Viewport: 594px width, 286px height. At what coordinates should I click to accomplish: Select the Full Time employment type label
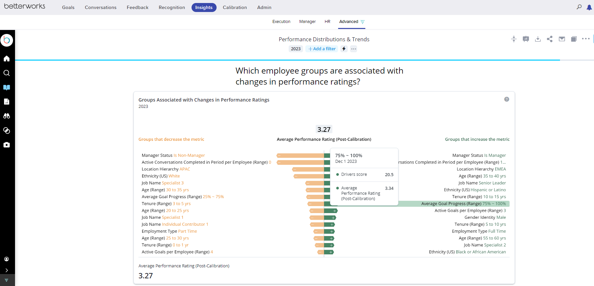pos(497,231)
